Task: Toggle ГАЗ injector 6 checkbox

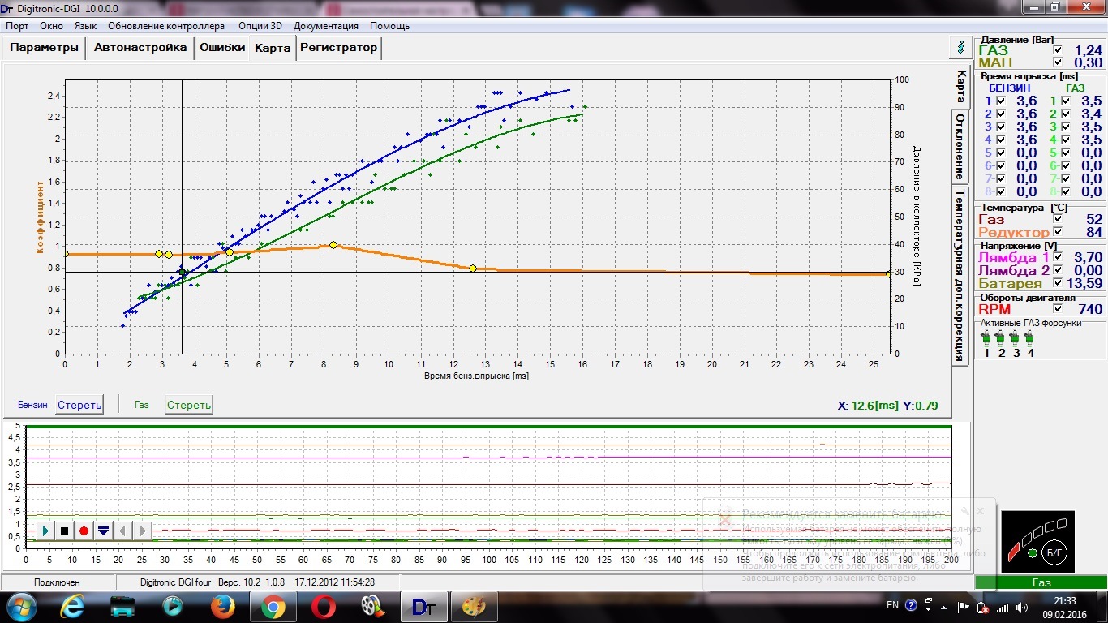Action: click(x=1065, y=165)
